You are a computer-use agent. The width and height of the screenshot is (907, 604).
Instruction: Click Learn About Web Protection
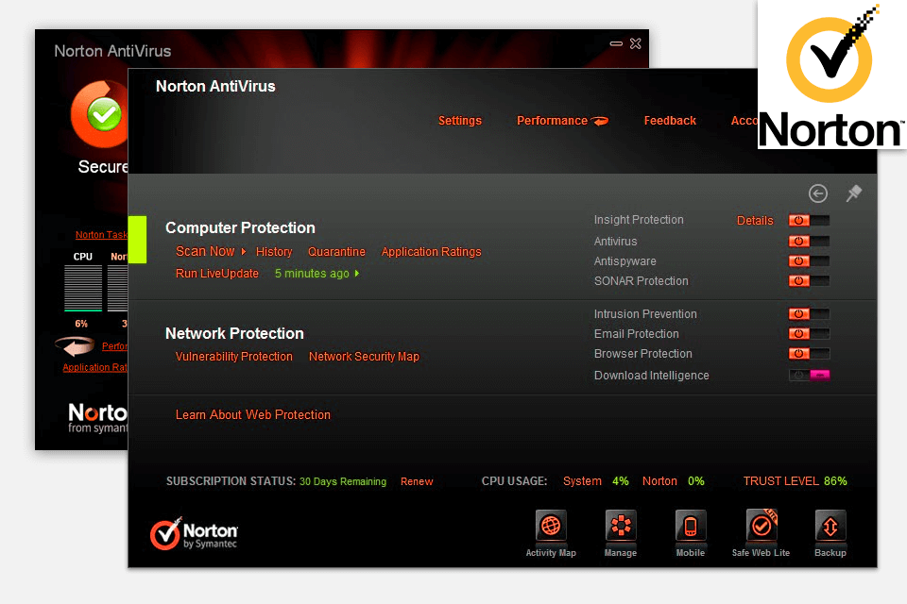point(253,415)
